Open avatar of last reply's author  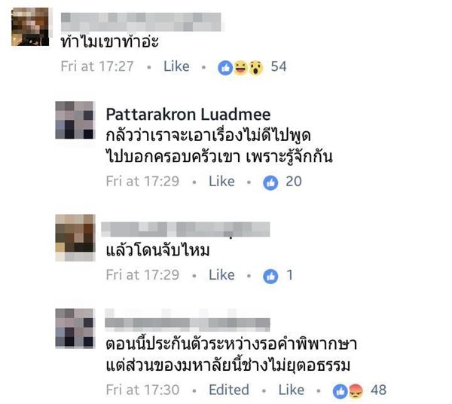coord(75,328)
